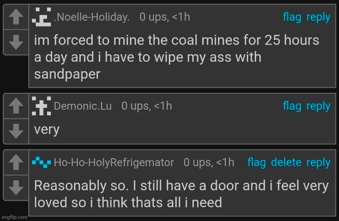Flag Demonic.Lu's comment
The image size is (339, 221).
292,106
